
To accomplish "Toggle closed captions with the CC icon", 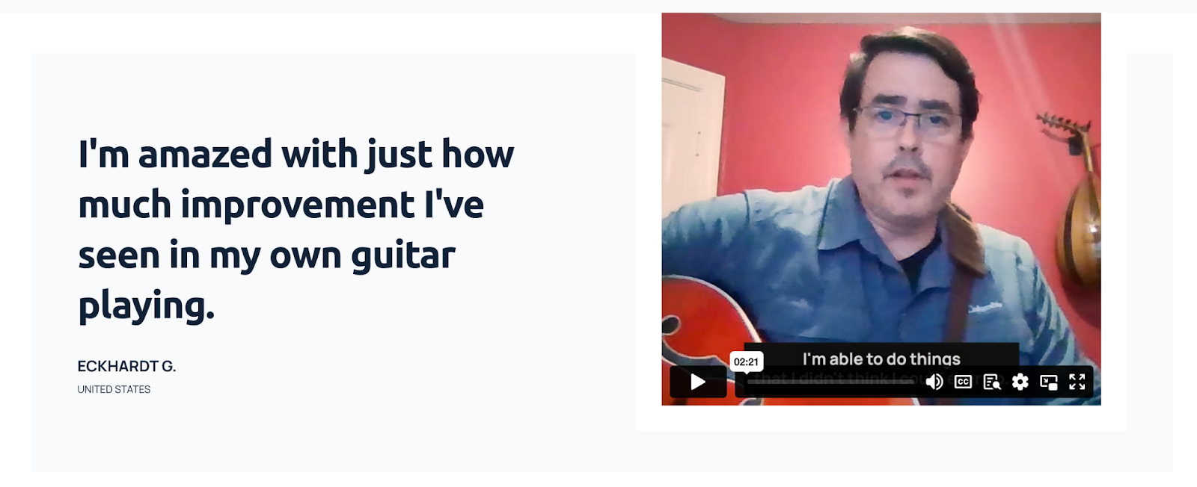I will [963, 382].
